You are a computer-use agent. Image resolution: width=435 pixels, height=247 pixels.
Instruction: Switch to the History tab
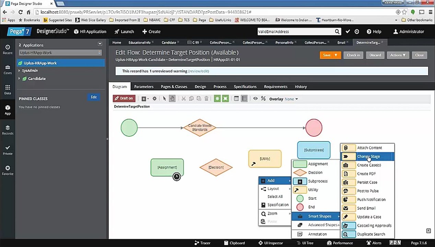(301, 87)
